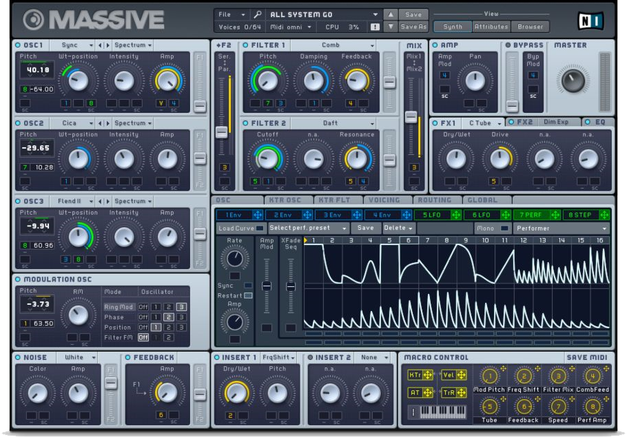Select step 6 in the performer sequencer
Screen dimensions: 627x437
[x=409, y=240]
